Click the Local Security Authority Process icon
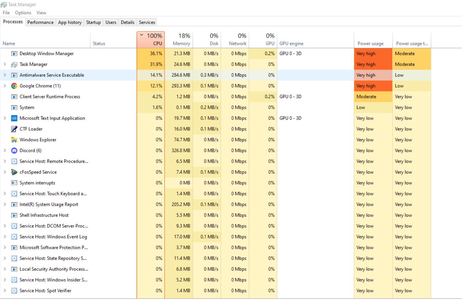The height and width of the screenshot is (300, 462). 14,269
